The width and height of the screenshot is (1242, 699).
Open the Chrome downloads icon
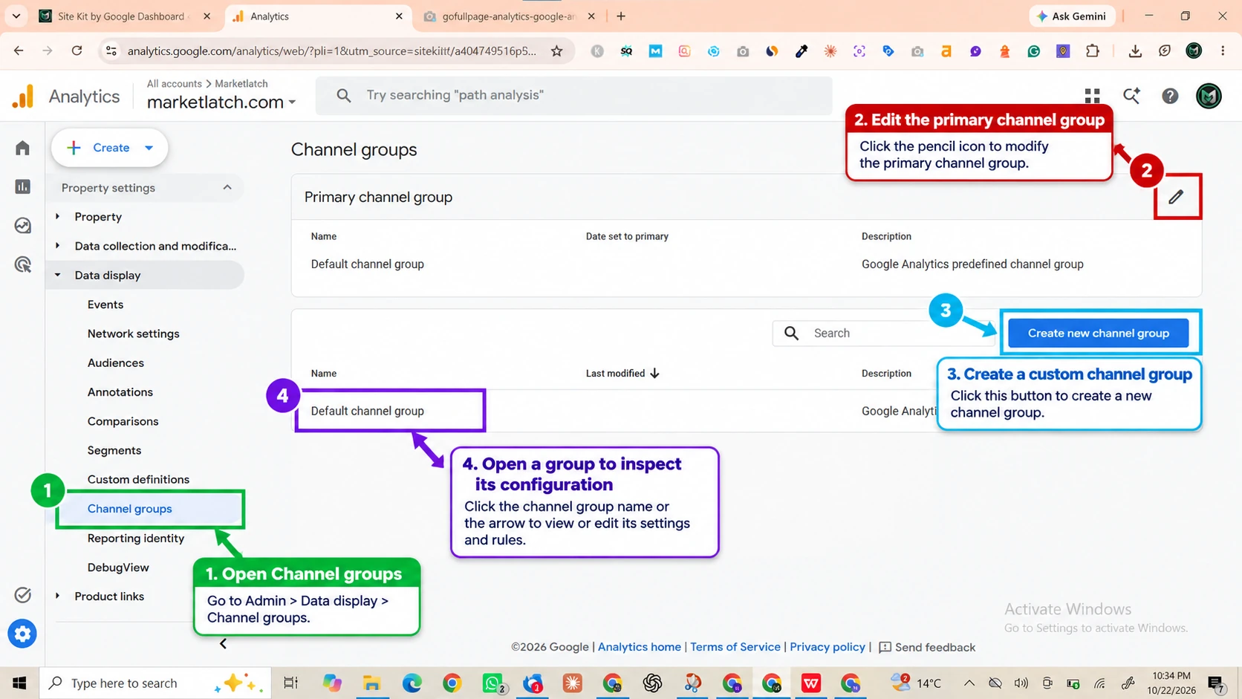[x=1135, y=51]
